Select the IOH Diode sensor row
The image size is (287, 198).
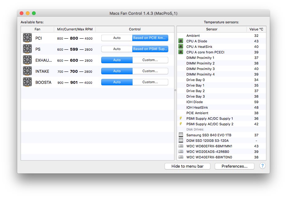tap(221, 102)
